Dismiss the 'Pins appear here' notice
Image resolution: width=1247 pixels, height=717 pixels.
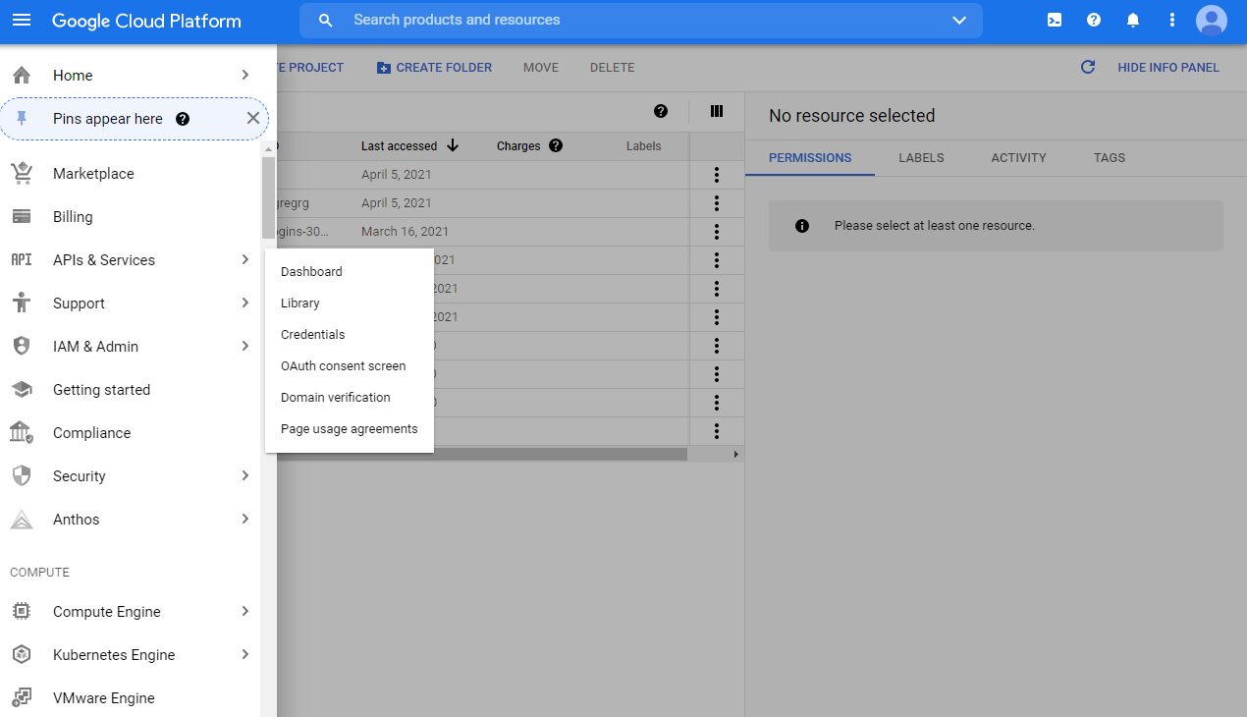pos(253,119)
